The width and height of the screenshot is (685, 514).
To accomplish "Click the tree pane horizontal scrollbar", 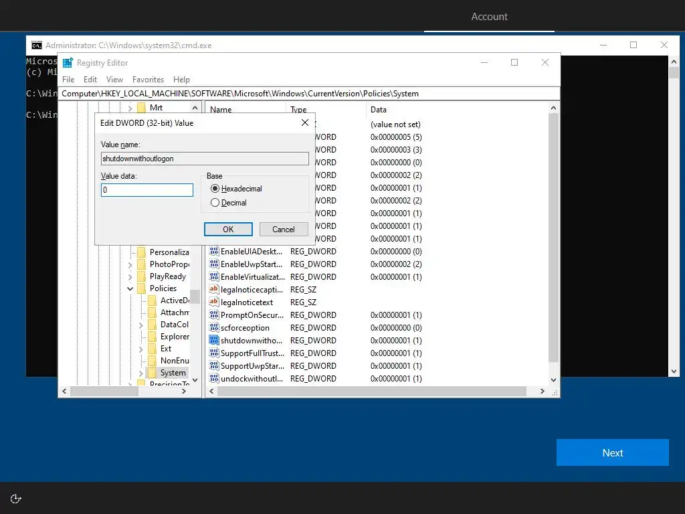I will (x=104, y=391).
